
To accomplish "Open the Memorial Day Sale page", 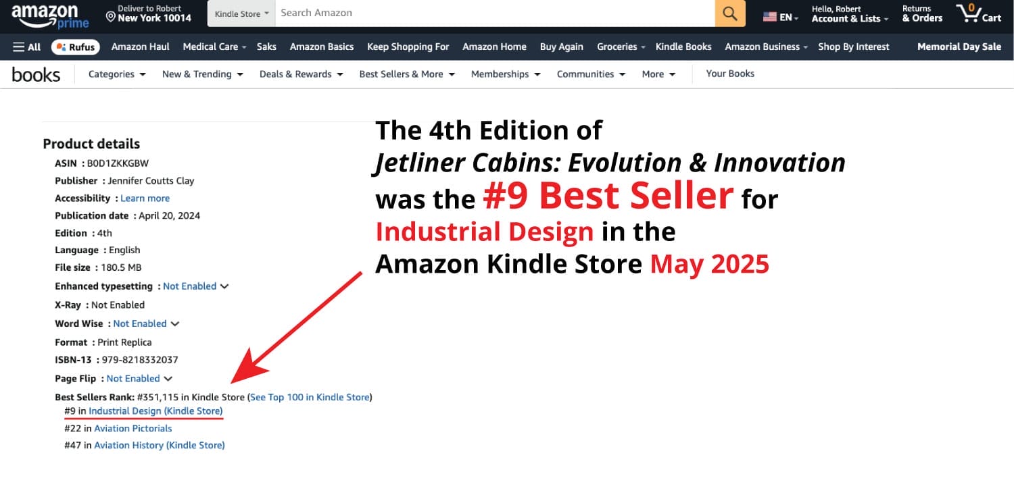I will 959,47.
